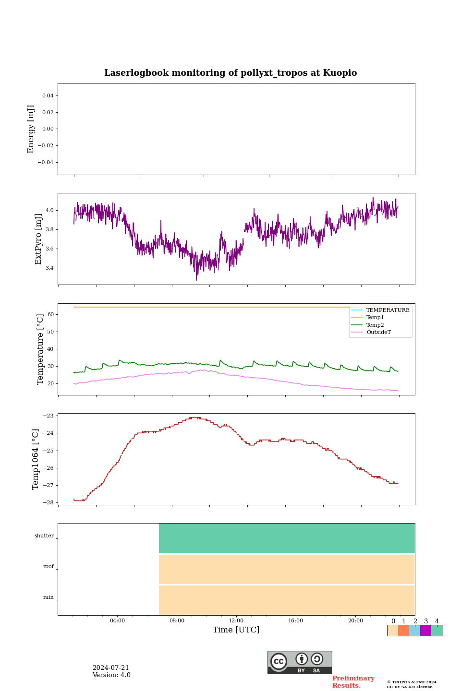Click the plot title 'Laserlogbook monitoring of pollyxt_tropos at Kuopio'
This screenshot has height=691, width=461.
pos(230,73)
